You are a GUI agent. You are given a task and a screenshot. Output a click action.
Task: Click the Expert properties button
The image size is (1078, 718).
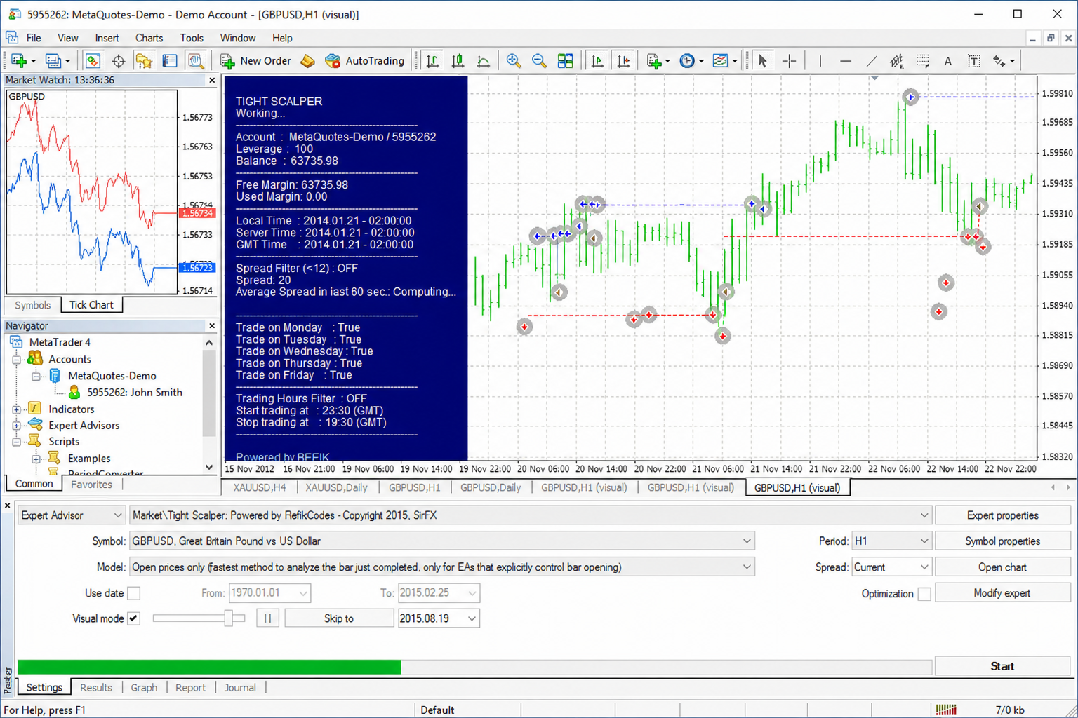point(1002,515)
